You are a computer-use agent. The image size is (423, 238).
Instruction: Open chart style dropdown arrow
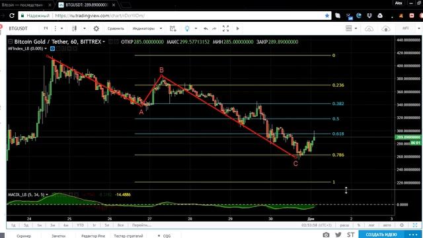click(85, 28)
